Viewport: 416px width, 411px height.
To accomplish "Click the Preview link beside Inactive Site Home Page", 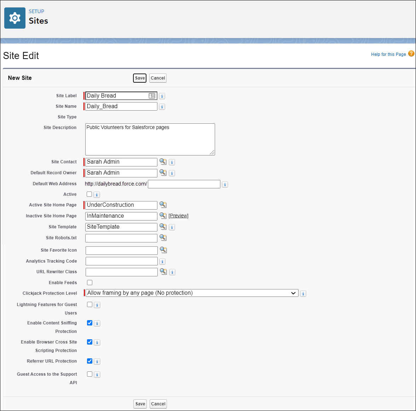I will click(178, 216).
